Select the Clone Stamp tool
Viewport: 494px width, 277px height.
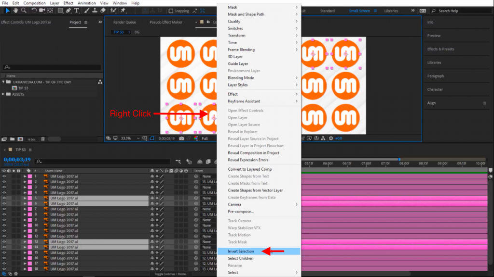pos(95,11)
